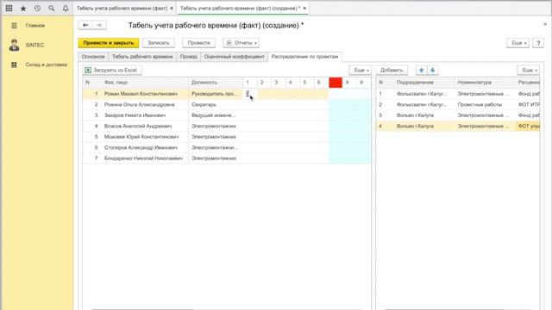Click Провести button
Screen dimensions: 552x310
click(198, 43)
